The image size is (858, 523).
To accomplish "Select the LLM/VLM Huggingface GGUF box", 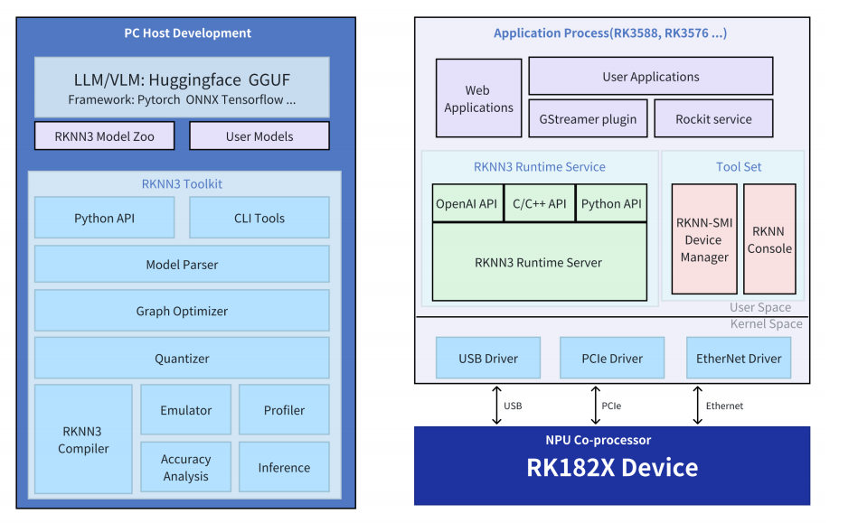I will 182,87.
